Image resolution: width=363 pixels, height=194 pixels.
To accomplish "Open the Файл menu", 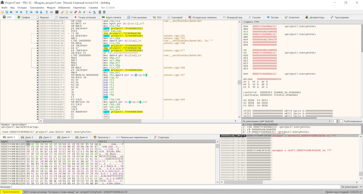I will (5, 8).
